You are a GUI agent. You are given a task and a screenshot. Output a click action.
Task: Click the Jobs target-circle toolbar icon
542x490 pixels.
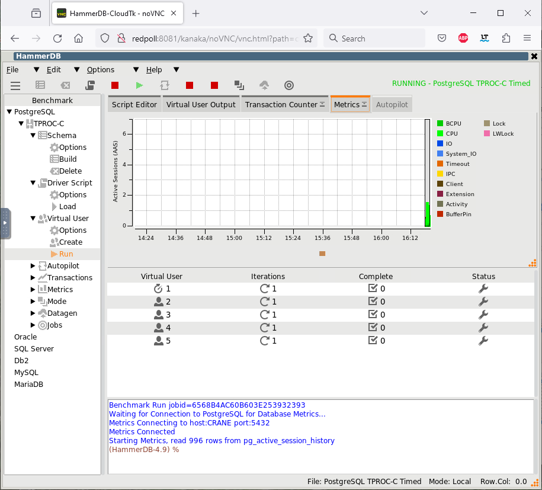[289, 85]
